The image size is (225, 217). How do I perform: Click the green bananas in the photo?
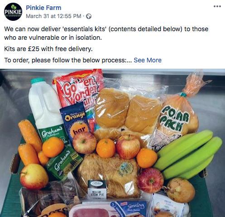[189, 155]
